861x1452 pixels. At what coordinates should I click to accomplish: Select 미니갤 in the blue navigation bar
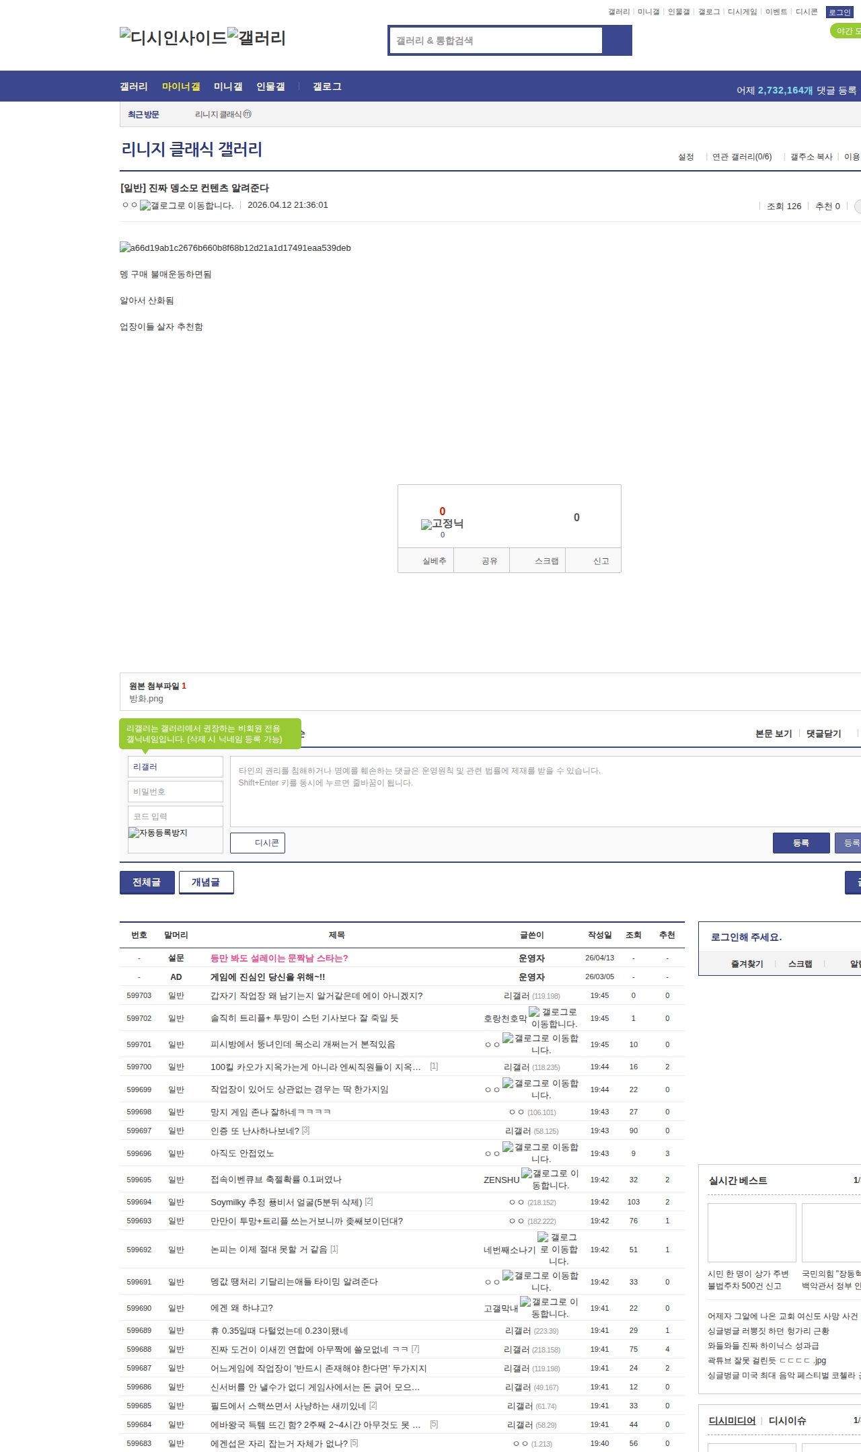coord(228,87)
